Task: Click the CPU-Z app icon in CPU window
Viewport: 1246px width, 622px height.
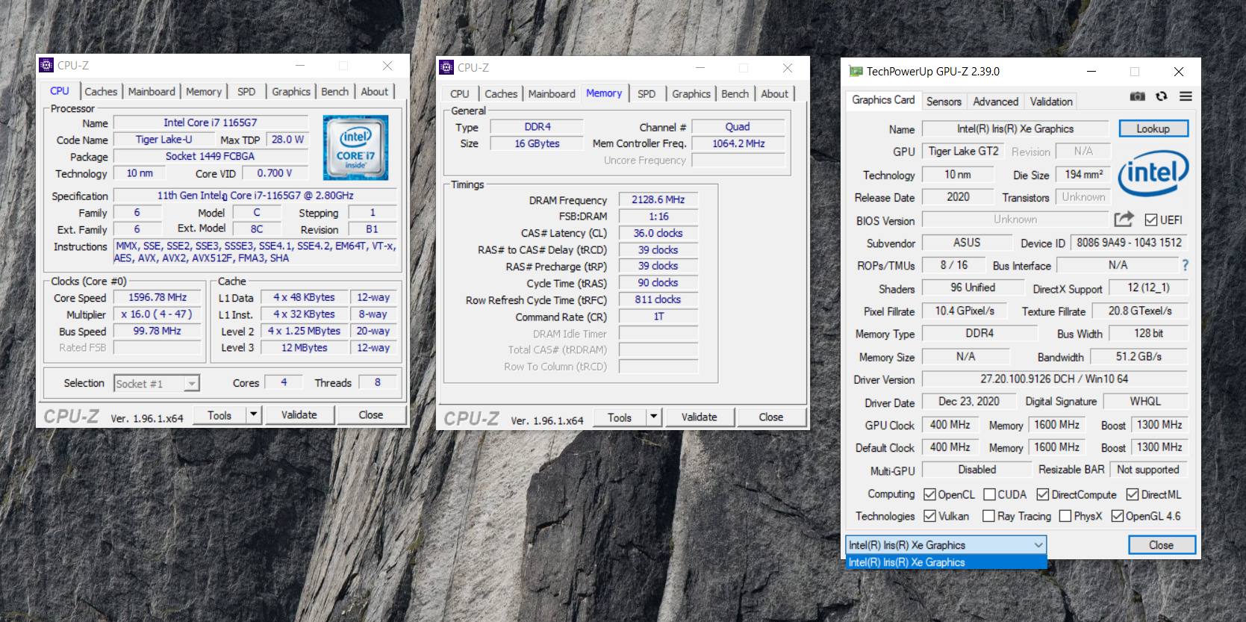Action: pos(46,65)
